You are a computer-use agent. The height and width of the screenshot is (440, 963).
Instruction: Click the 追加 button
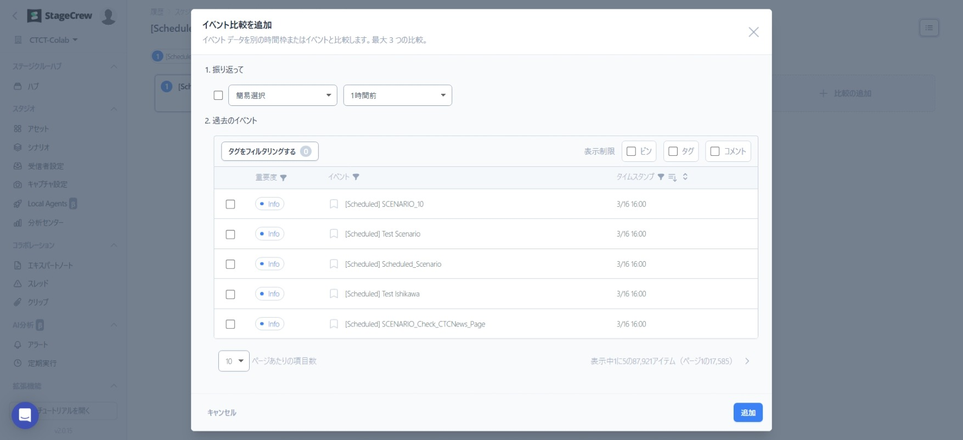pos(747,413)
